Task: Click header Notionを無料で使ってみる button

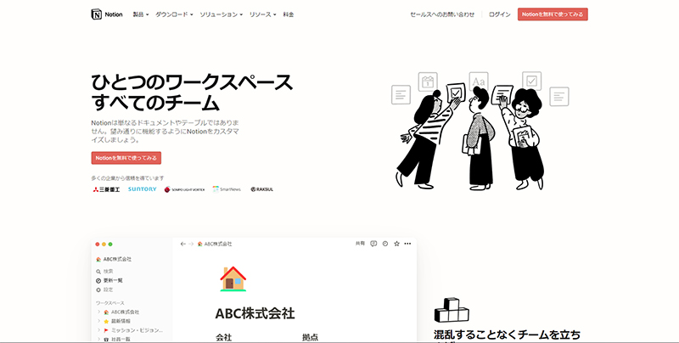Action: coord(553,14)
